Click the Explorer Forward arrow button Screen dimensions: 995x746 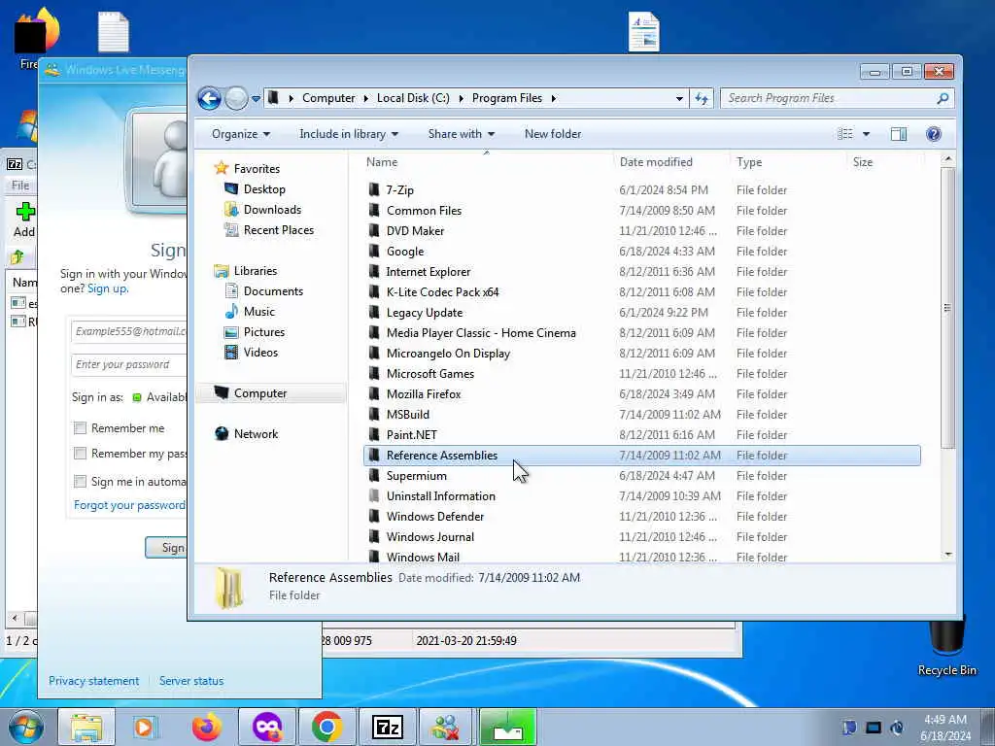236,98
